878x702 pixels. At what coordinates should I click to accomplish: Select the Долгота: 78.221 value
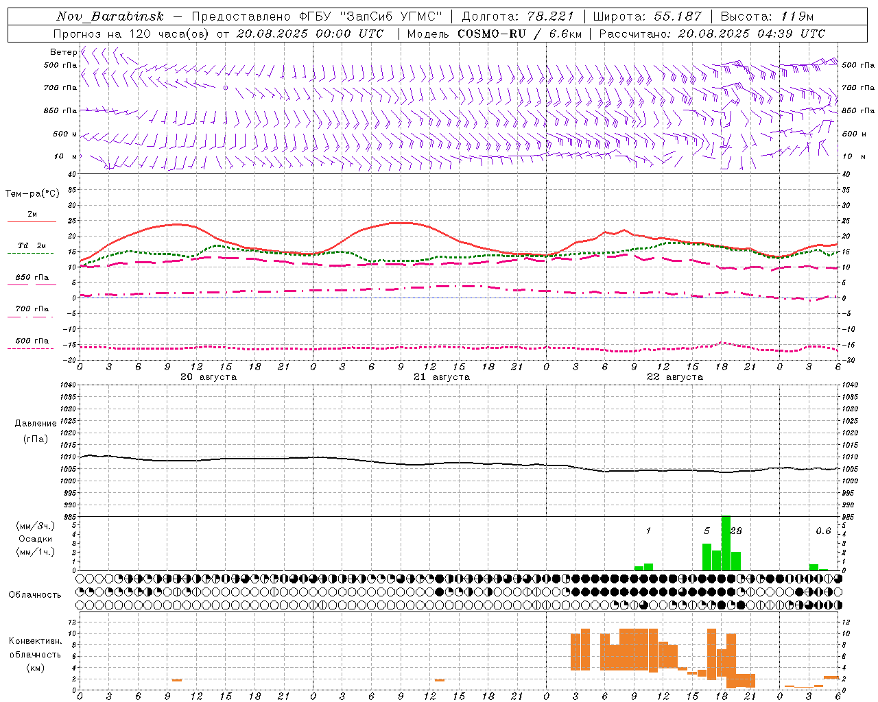coord(518,16)
